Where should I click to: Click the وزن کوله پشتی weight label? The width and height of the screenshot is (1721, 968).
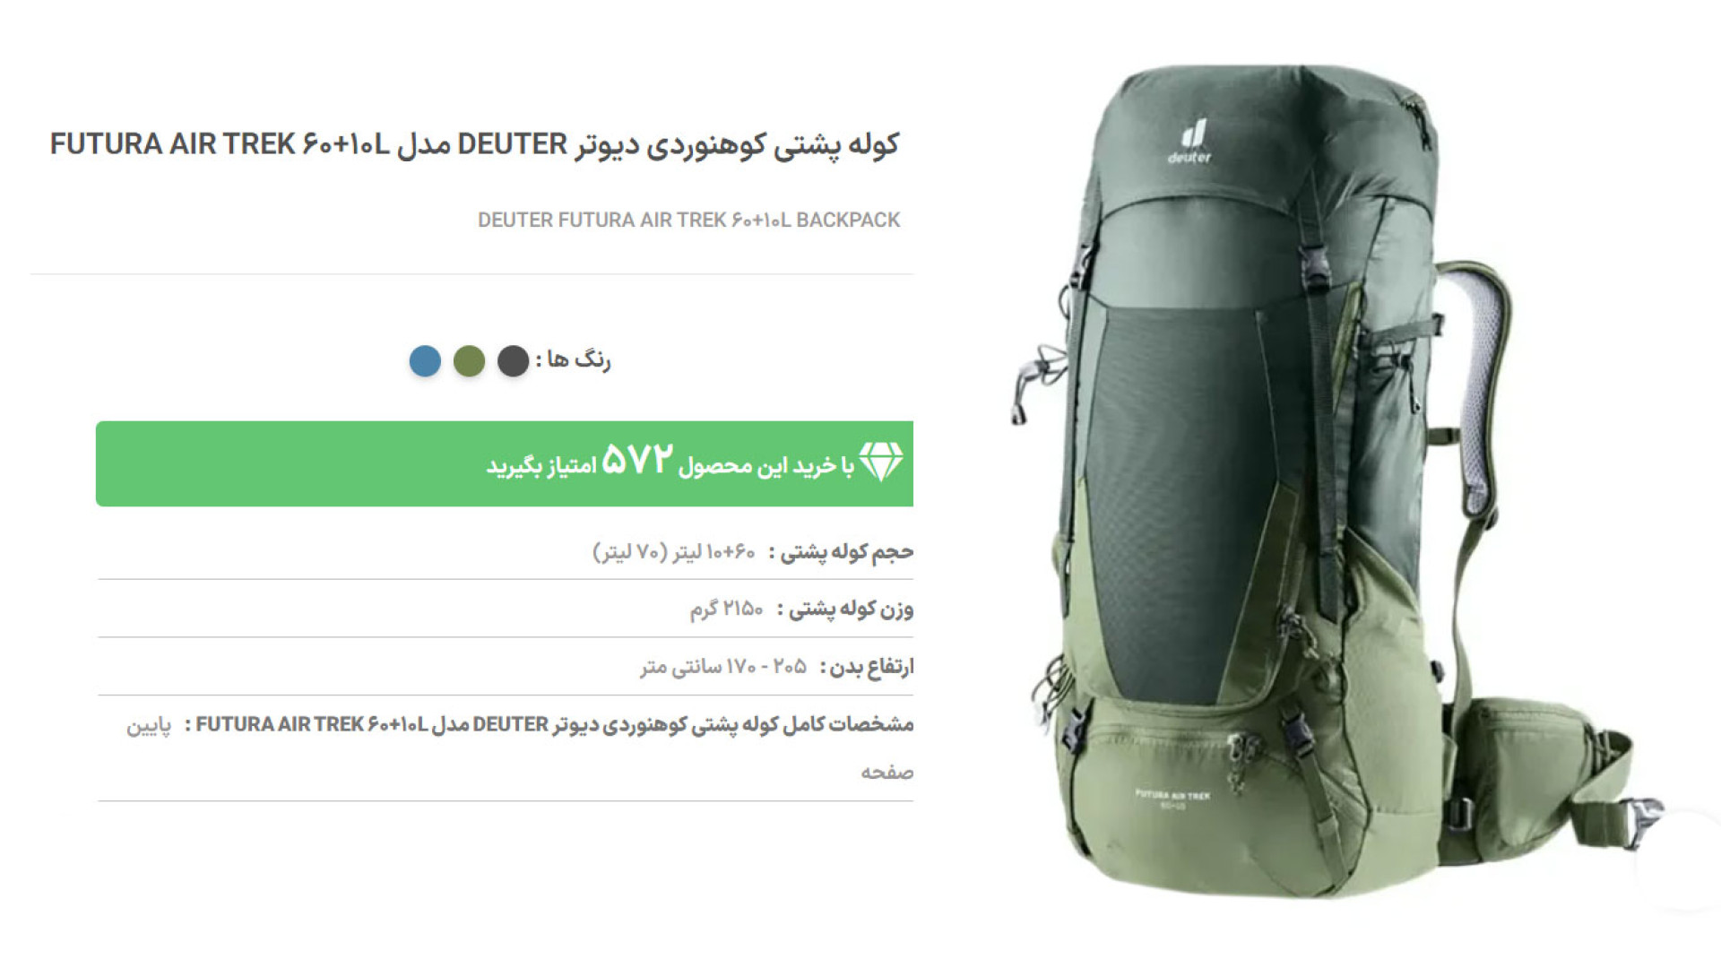click(x=845, y=609)
